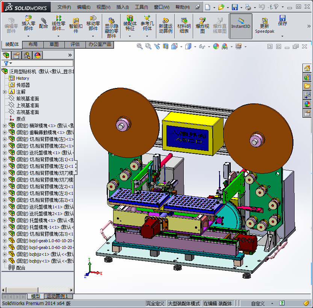The width and height of the screenshot is (313, 308).
Task: Switch to the 评估 tab
Action: click(75, 44)
